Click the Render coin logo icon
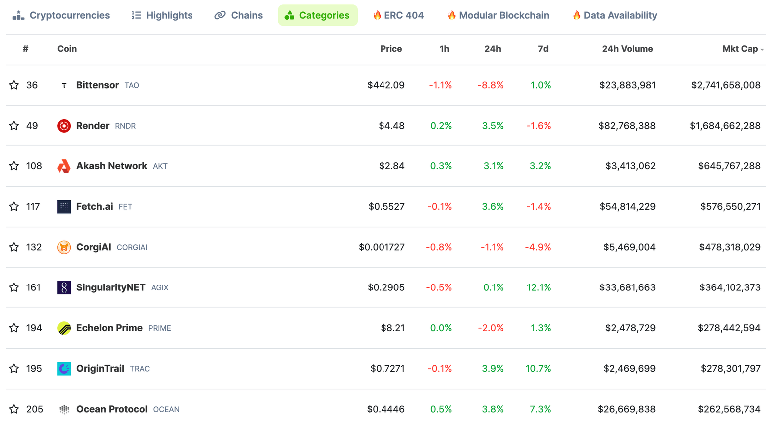The image size is (766, 427). point(64,126)
